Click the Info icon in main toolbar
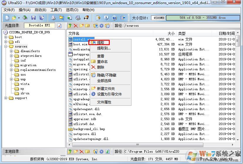Screen dimensions: 243x164 coord(106,18)
